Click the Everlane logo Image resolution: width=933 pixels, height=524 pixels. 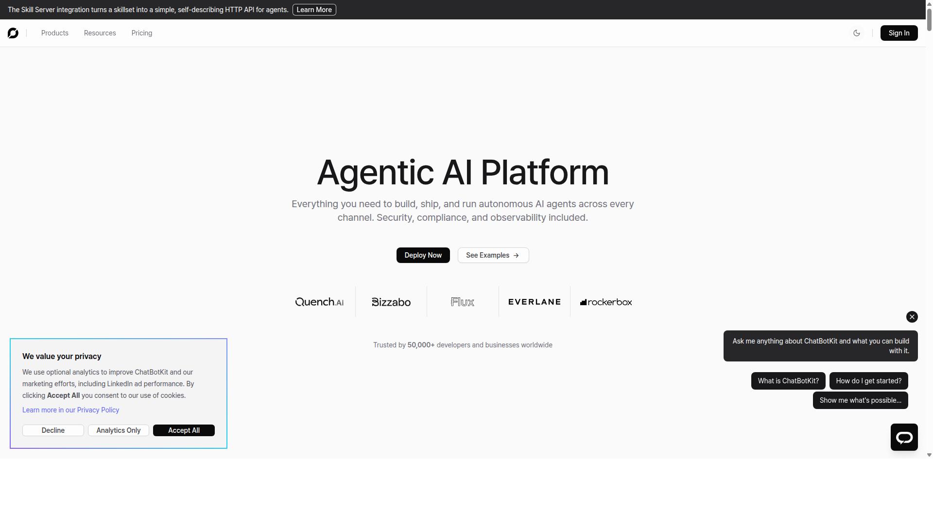point(534,302)
